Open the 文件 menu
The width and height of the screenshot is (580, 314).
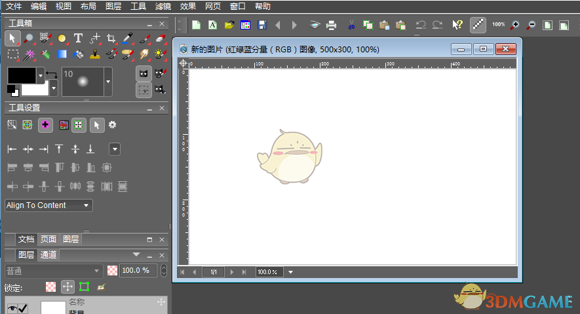14,7
